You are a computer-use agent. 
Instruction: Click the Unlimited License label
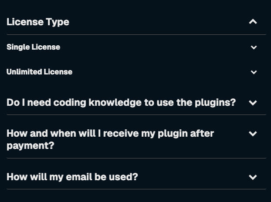click(39, 72)
